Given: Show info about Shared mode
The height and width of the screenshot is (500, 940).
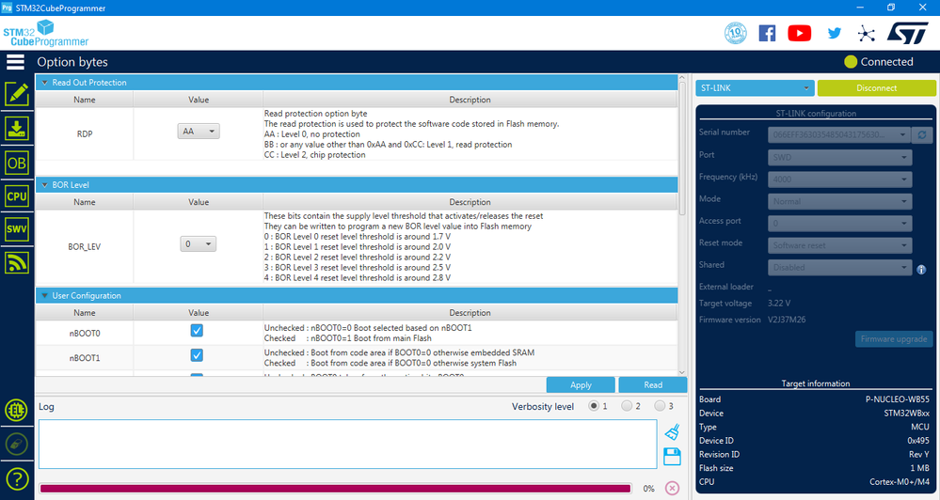Looking at the screenshot, I should pyautogui.click(x=921, y=270).
